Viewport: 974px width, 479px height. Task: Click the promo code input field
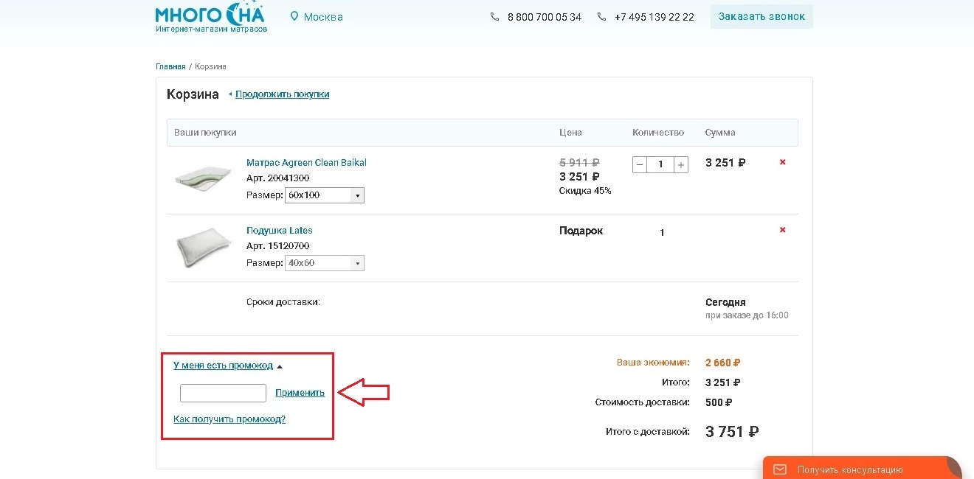point(223,393)
